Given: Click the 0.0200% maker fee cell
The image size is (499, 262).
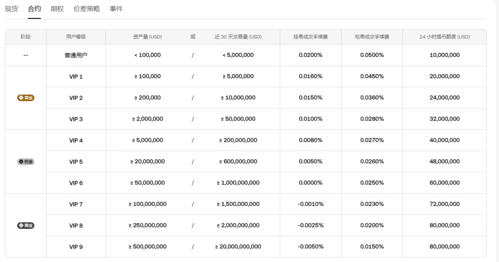Looking at the screenshot, I should (x=311, y=55).
